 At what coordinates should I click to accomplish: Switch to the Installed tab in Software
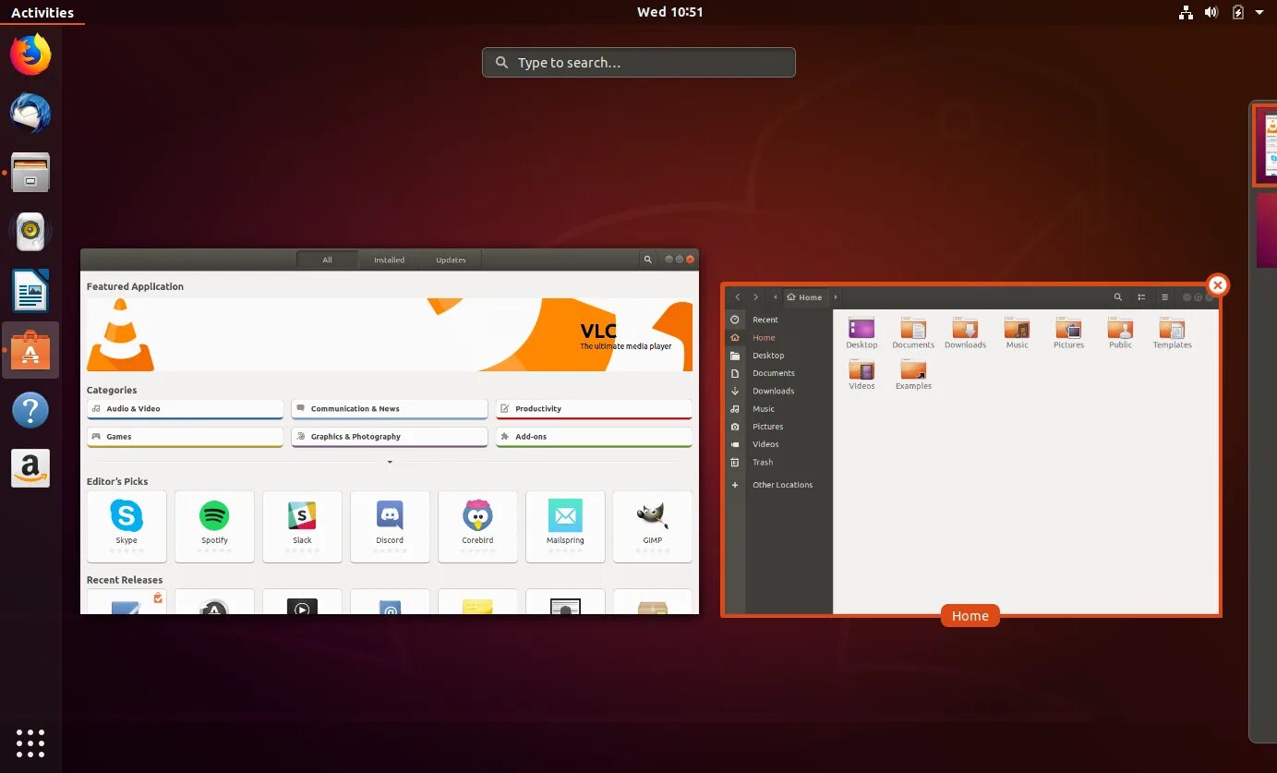[x=389, y=260]
